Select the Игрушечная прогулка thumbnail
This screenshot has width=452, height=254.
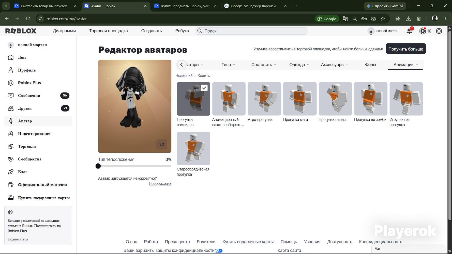point(406,99)
